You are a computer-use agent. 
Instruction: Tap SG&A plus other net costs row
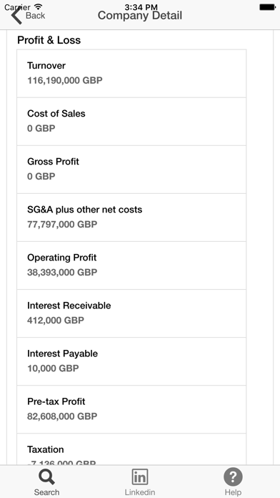click(x=131, y=218)
